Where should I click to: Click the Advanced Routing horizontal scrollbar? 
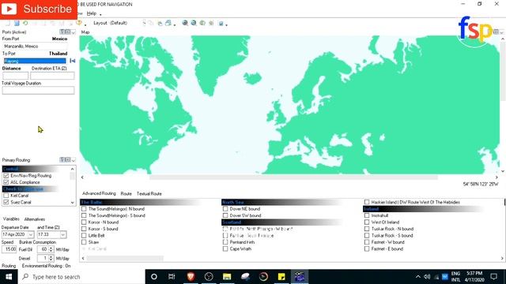125,258
